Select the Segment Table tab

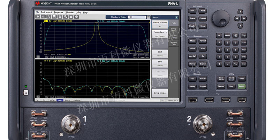click(174, 43)
